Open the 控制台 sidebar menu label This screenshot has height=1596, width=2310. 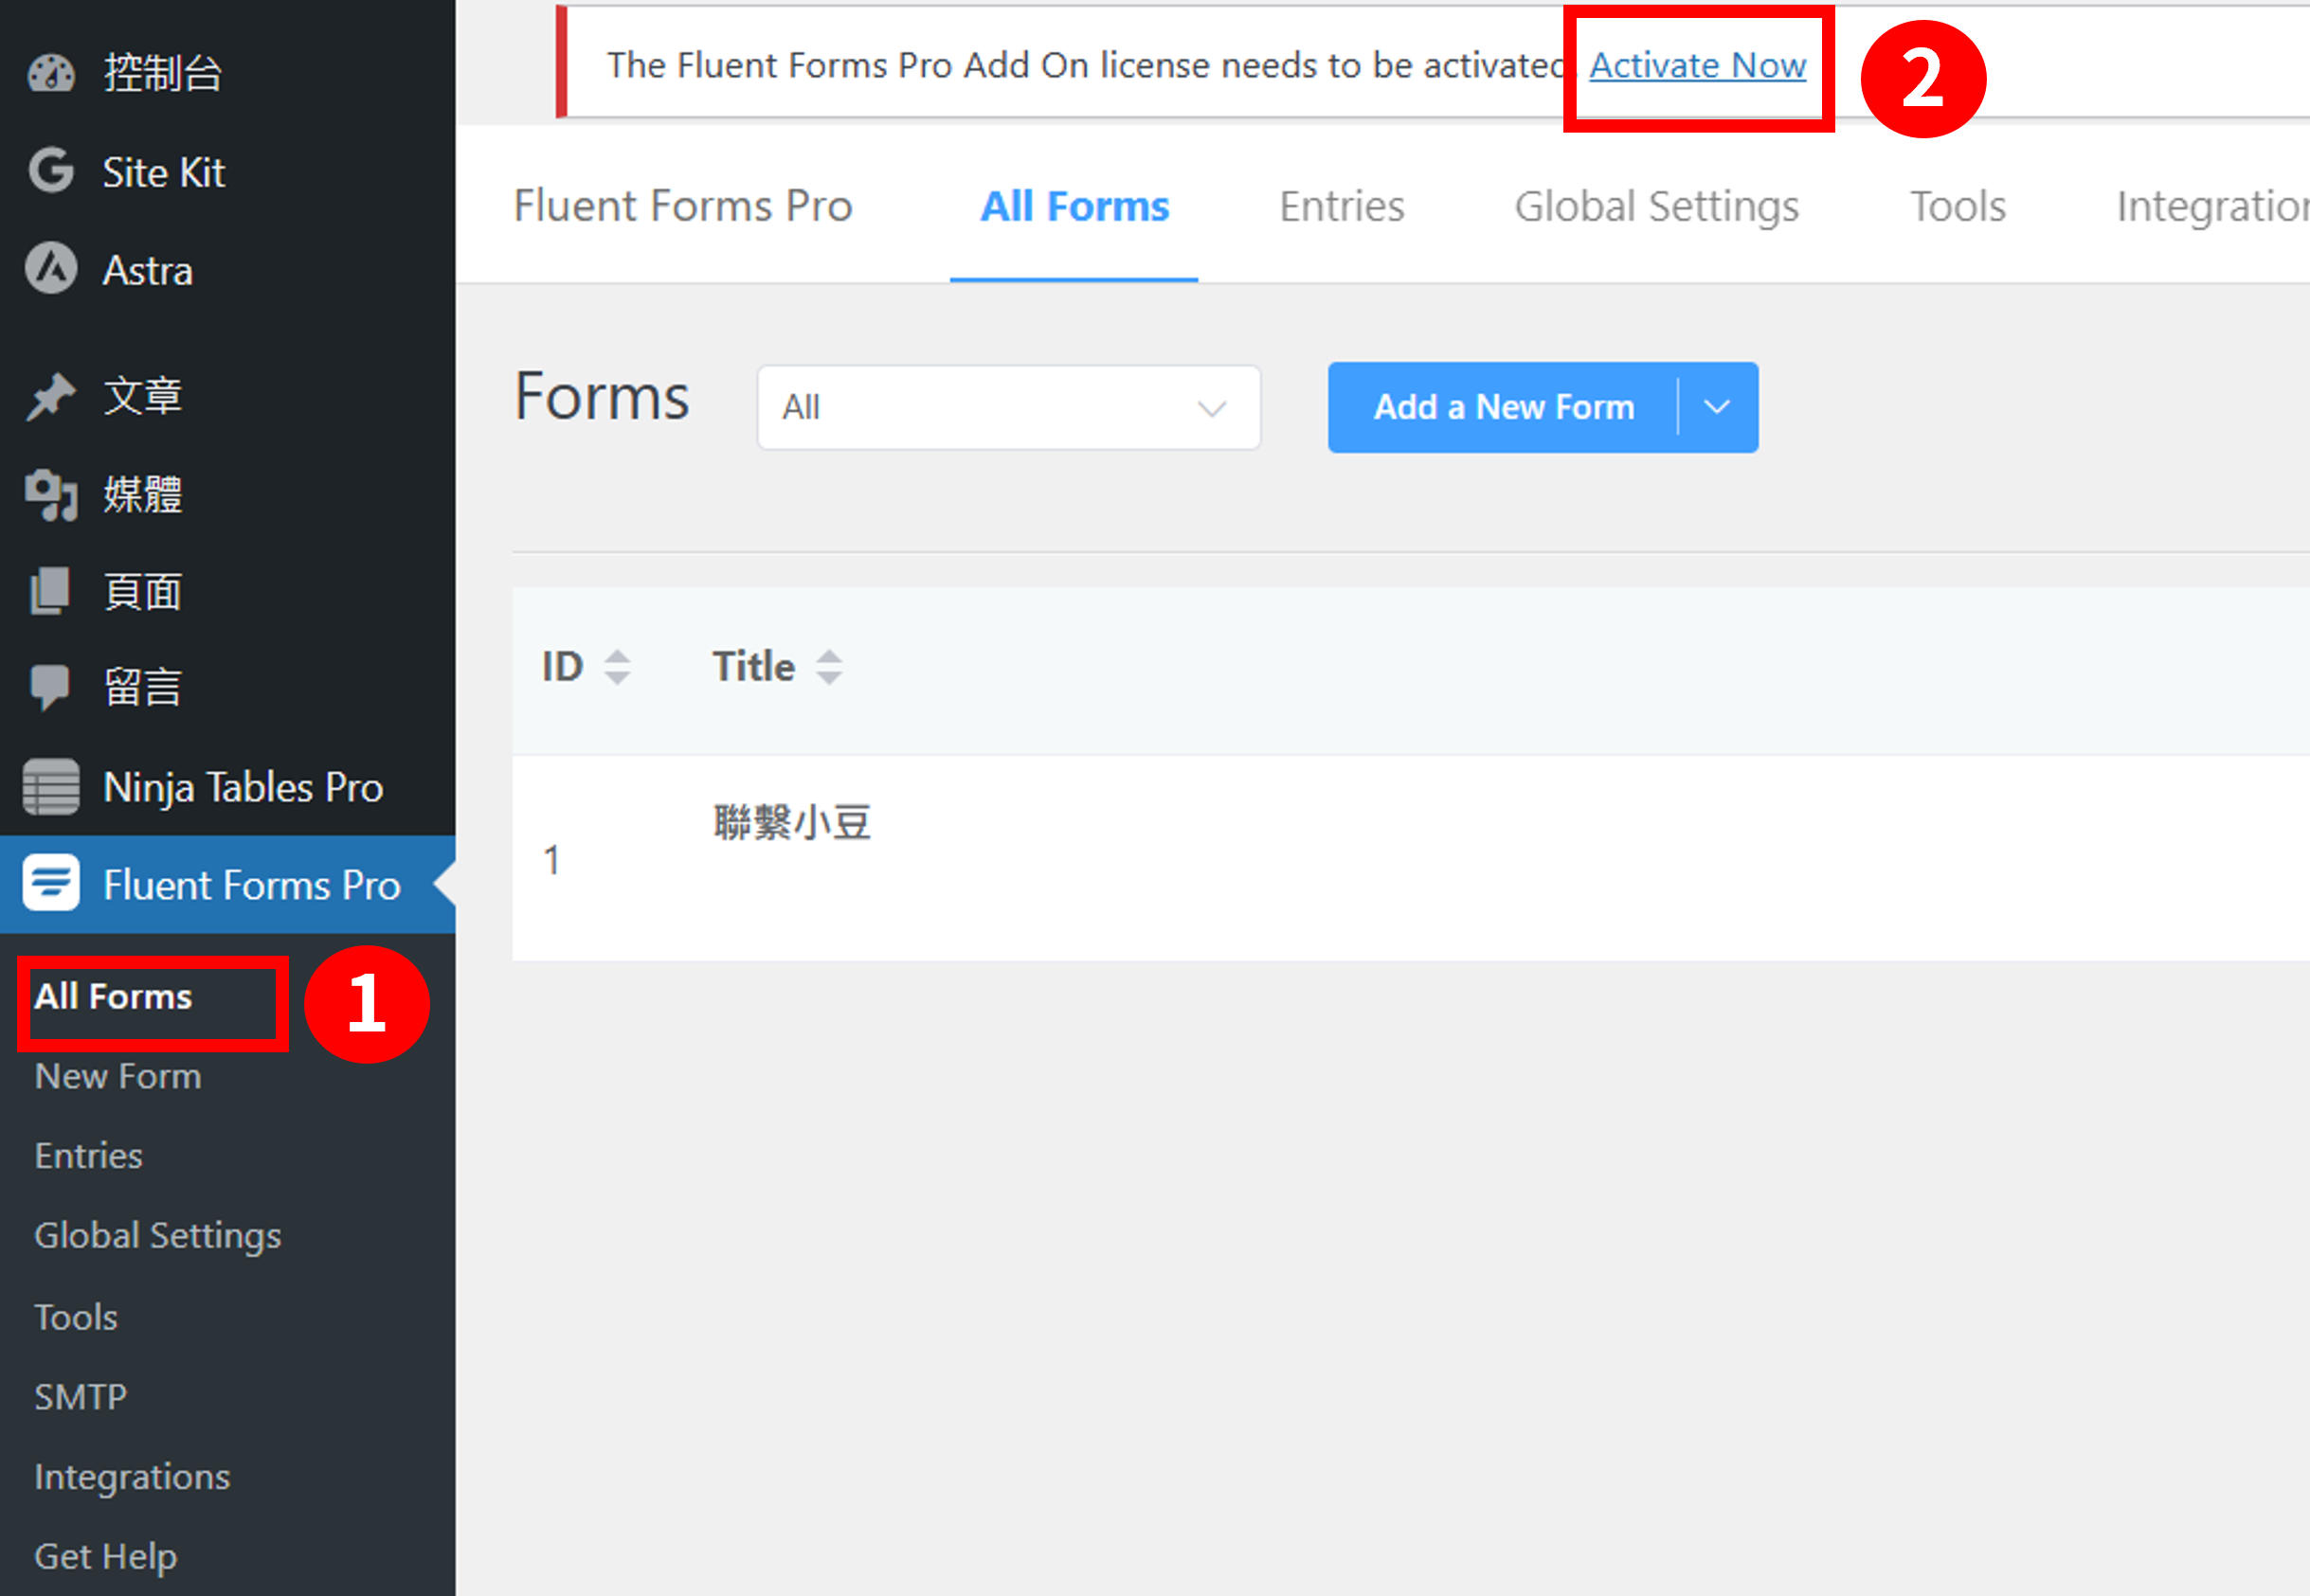tap(163, 73)
